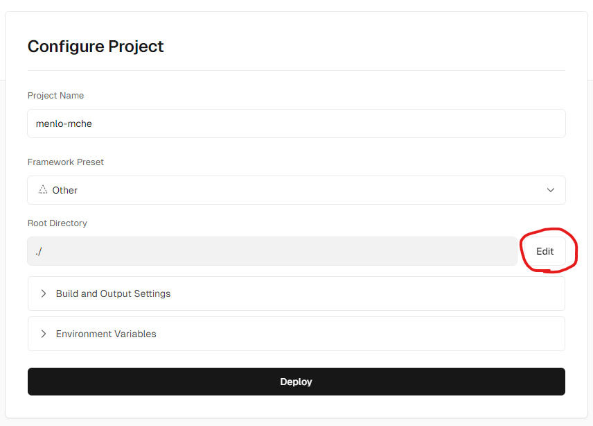Open the Framework Preset dropdown
Screen dimensions: 593x426
point(296,190)
